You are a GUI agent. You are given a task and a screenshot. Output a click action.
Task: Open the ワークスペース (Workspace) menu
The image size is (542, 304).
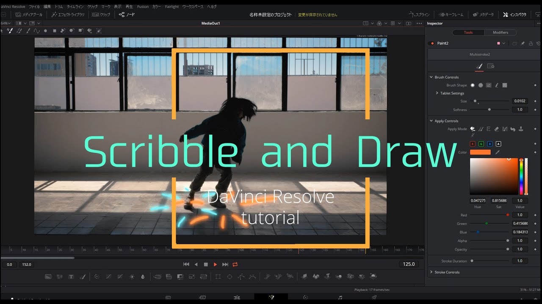[x=193, y=7]
